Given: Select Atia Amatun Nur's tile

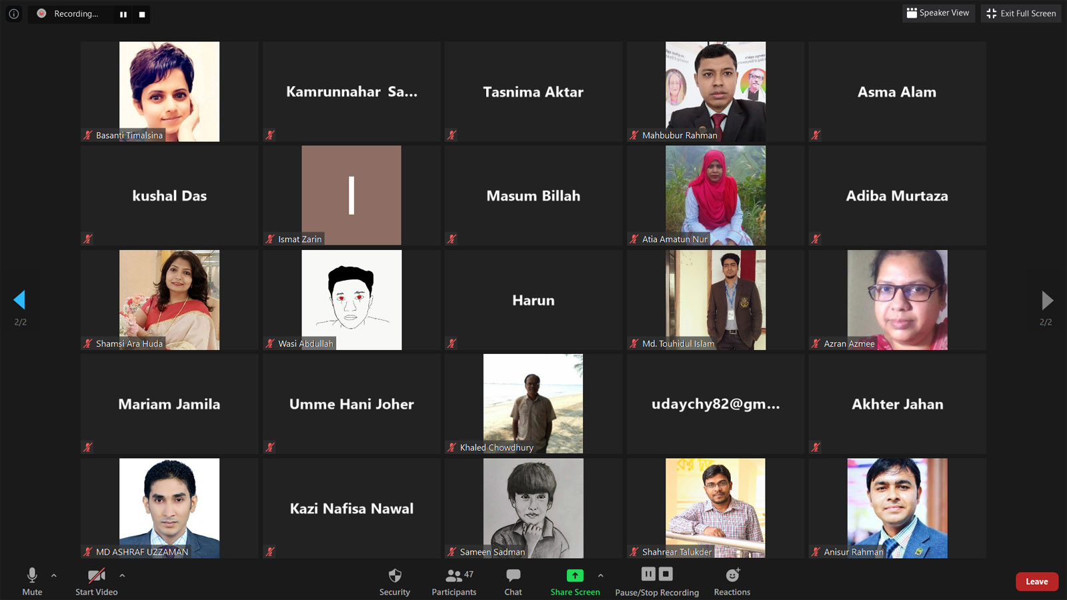Looking at the screenshot, I should coord(716,195).
